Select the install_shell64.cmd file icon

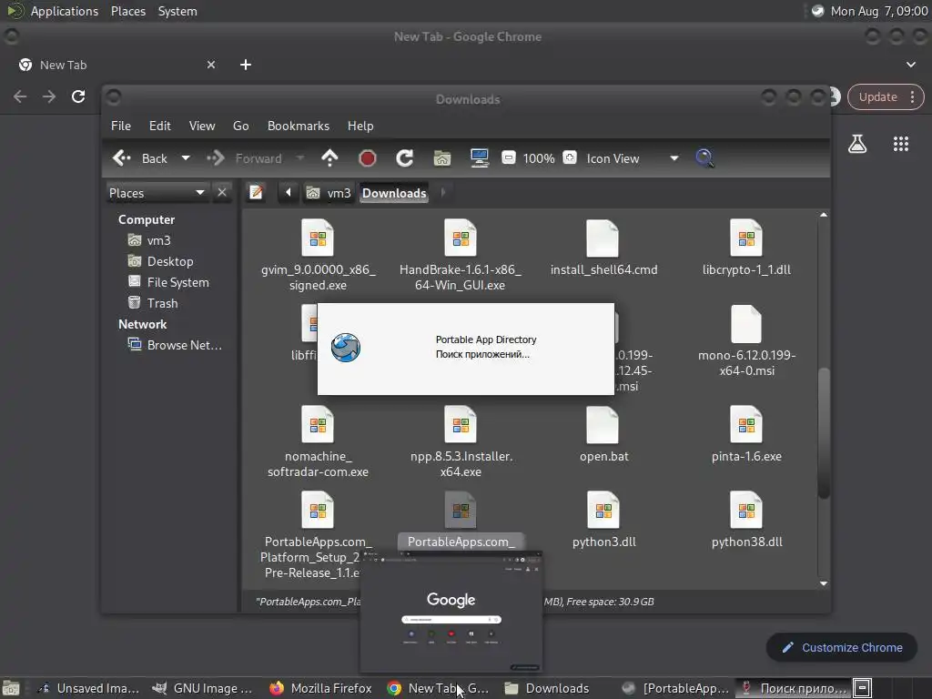(603, 238)
